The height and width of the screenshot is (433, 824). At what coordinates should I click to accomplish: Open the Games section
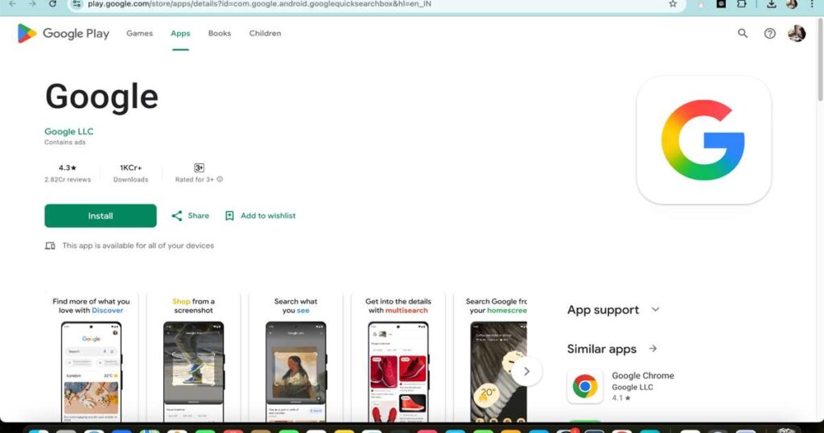(139, 33)
